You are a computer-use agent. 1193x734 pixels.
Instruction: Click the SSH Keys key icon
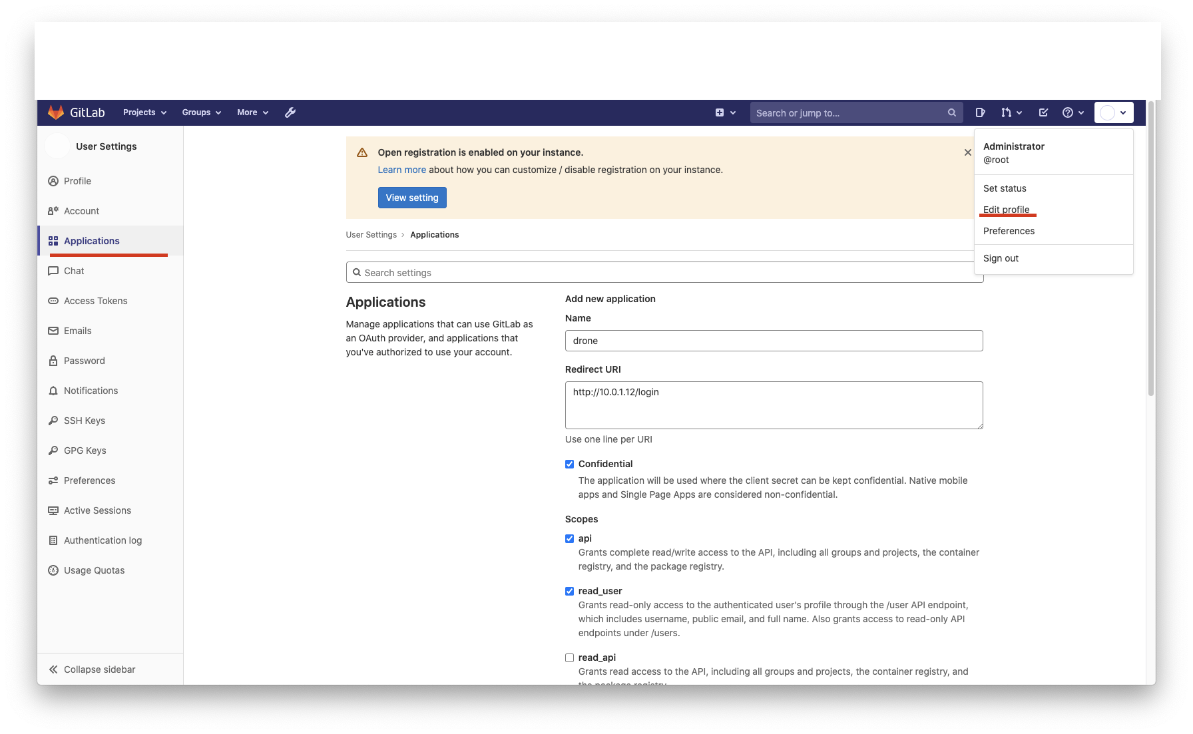tap(53, 421)
